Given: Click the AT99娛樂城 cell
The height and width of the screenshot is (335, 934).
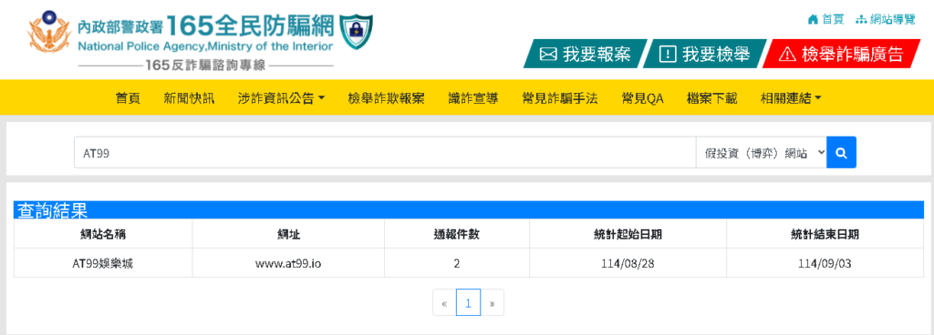Looking at the screenshot, I should [x=103, y=263].
